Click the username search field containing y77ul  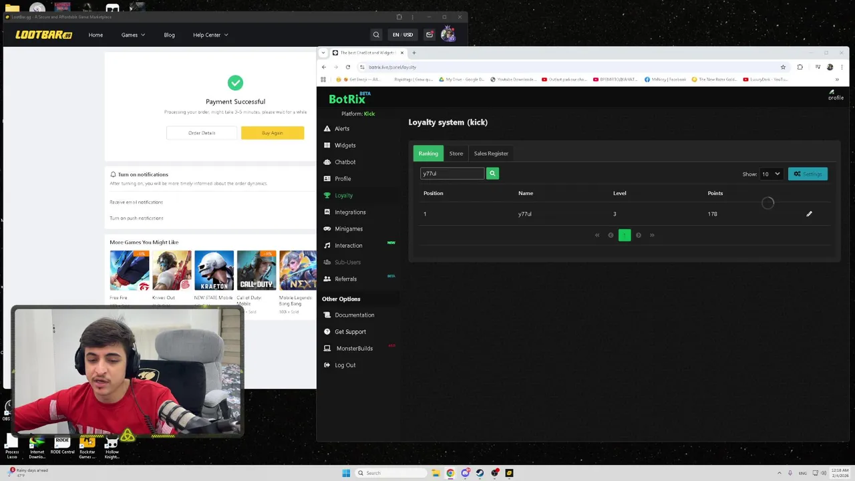click(x=452, y=174)
